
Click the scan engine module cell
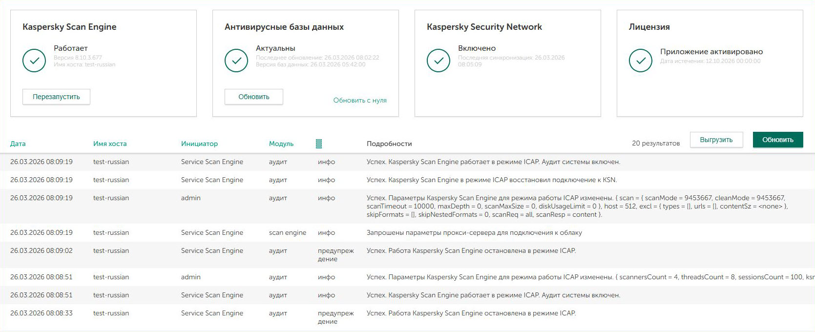tap(288, 232)
